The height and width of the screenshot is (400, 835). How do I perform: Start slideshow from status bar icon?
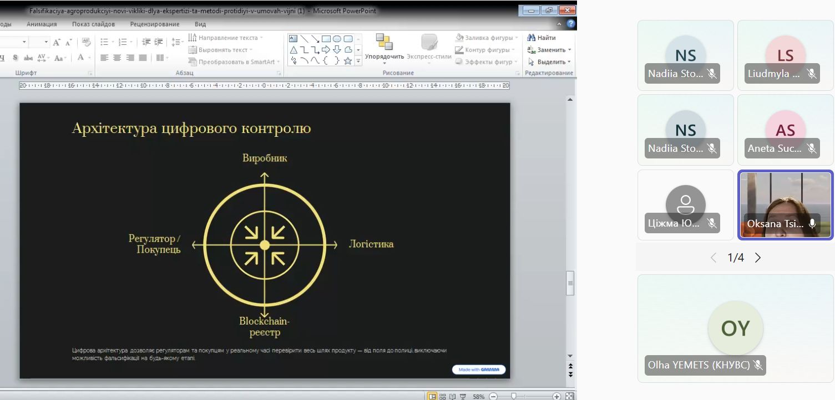pos(462,396)
